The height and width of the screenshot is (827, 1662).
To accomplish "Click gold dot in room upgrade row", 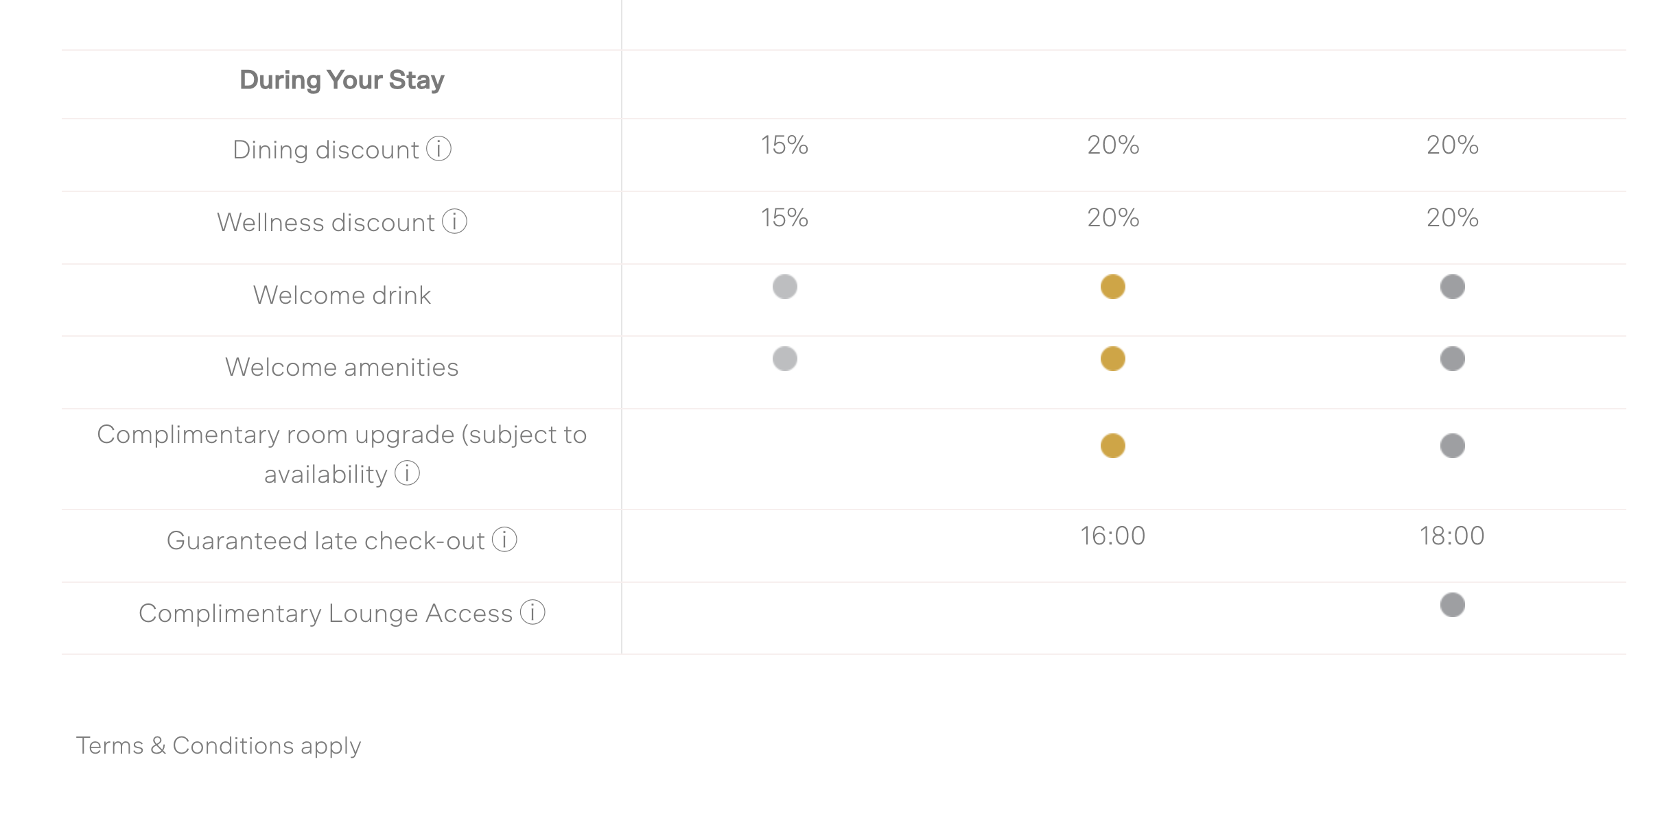I will tap(1112, 446).
